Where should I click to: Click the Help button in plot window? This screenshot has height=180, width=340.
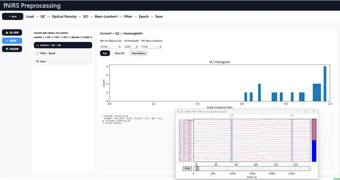click(187, 168)
